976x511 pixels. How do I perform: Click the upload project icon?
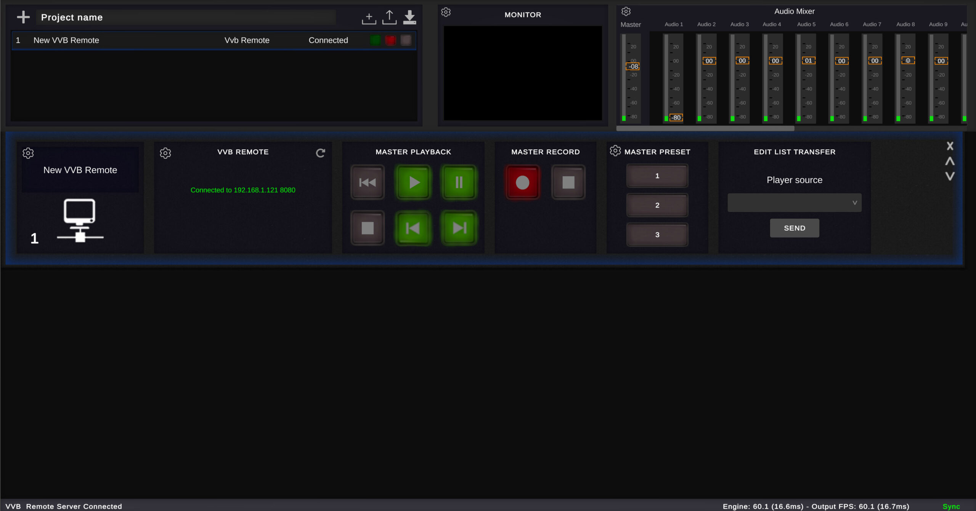tap(389, 17)
